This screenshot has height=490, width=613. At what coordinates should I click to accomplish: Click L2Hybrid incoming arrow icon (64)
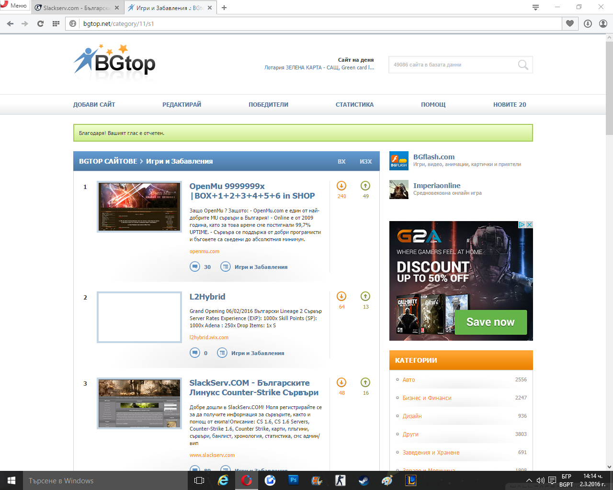click(341, 296)
